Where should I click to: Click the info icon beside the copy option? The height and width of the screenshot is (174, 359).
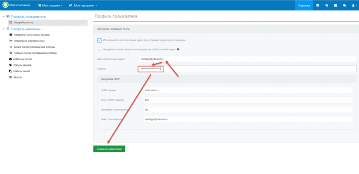click(178, 49)
